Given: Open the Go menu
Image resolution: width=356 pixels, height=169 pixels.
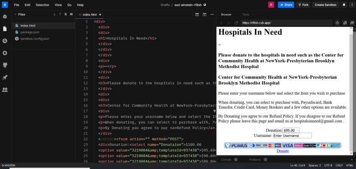Looking at the screenshot, I should [x=69, y=5].
